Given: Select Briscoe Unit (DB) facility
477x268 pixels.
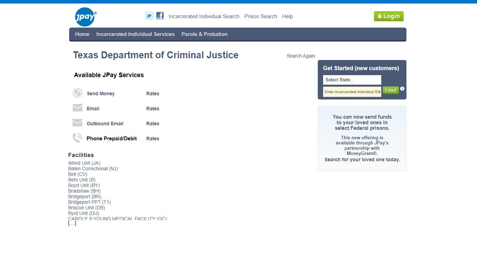Looking at the screenshot, I should click(x=87, y=208).
